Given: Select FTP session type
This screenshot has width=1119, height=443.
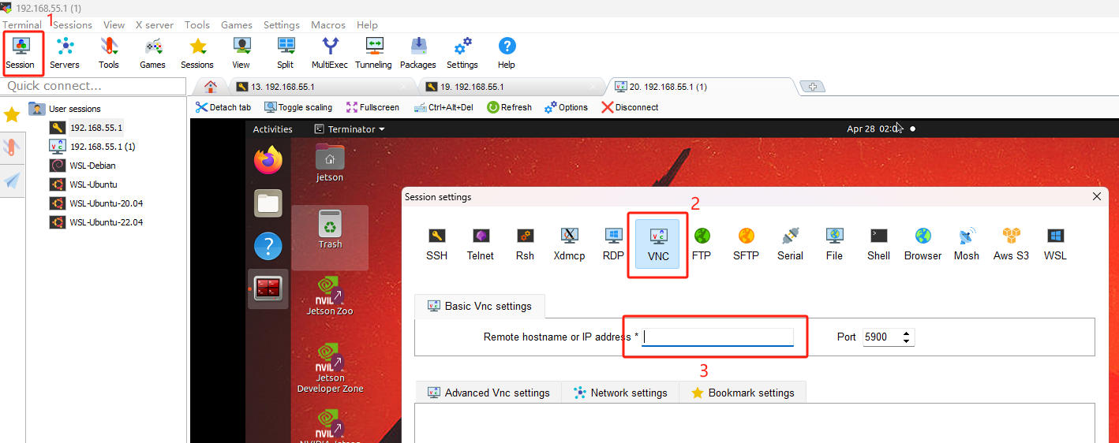Looking at the screenshot, I should 702,244.
